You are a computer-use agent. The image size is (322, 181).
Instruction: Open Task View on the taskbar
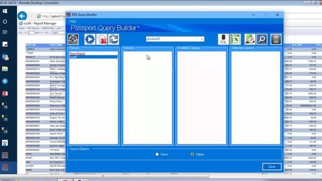[x=5, y=32]
